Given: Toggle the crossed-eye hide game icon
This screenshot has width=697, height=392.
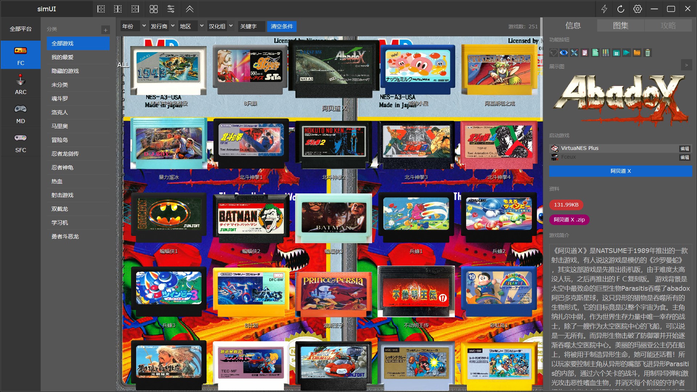Looking at the screenshot, I should (x=563, y=53).
